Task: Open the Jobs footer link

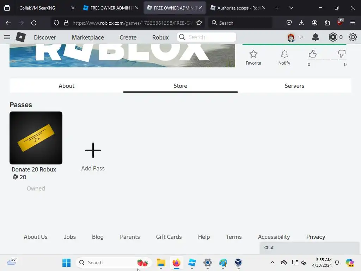Action: point(70,237)
